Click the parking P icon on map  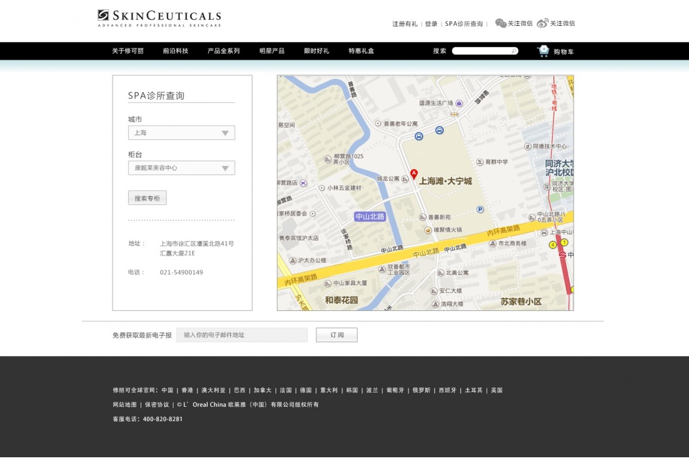tap(480, 209)
